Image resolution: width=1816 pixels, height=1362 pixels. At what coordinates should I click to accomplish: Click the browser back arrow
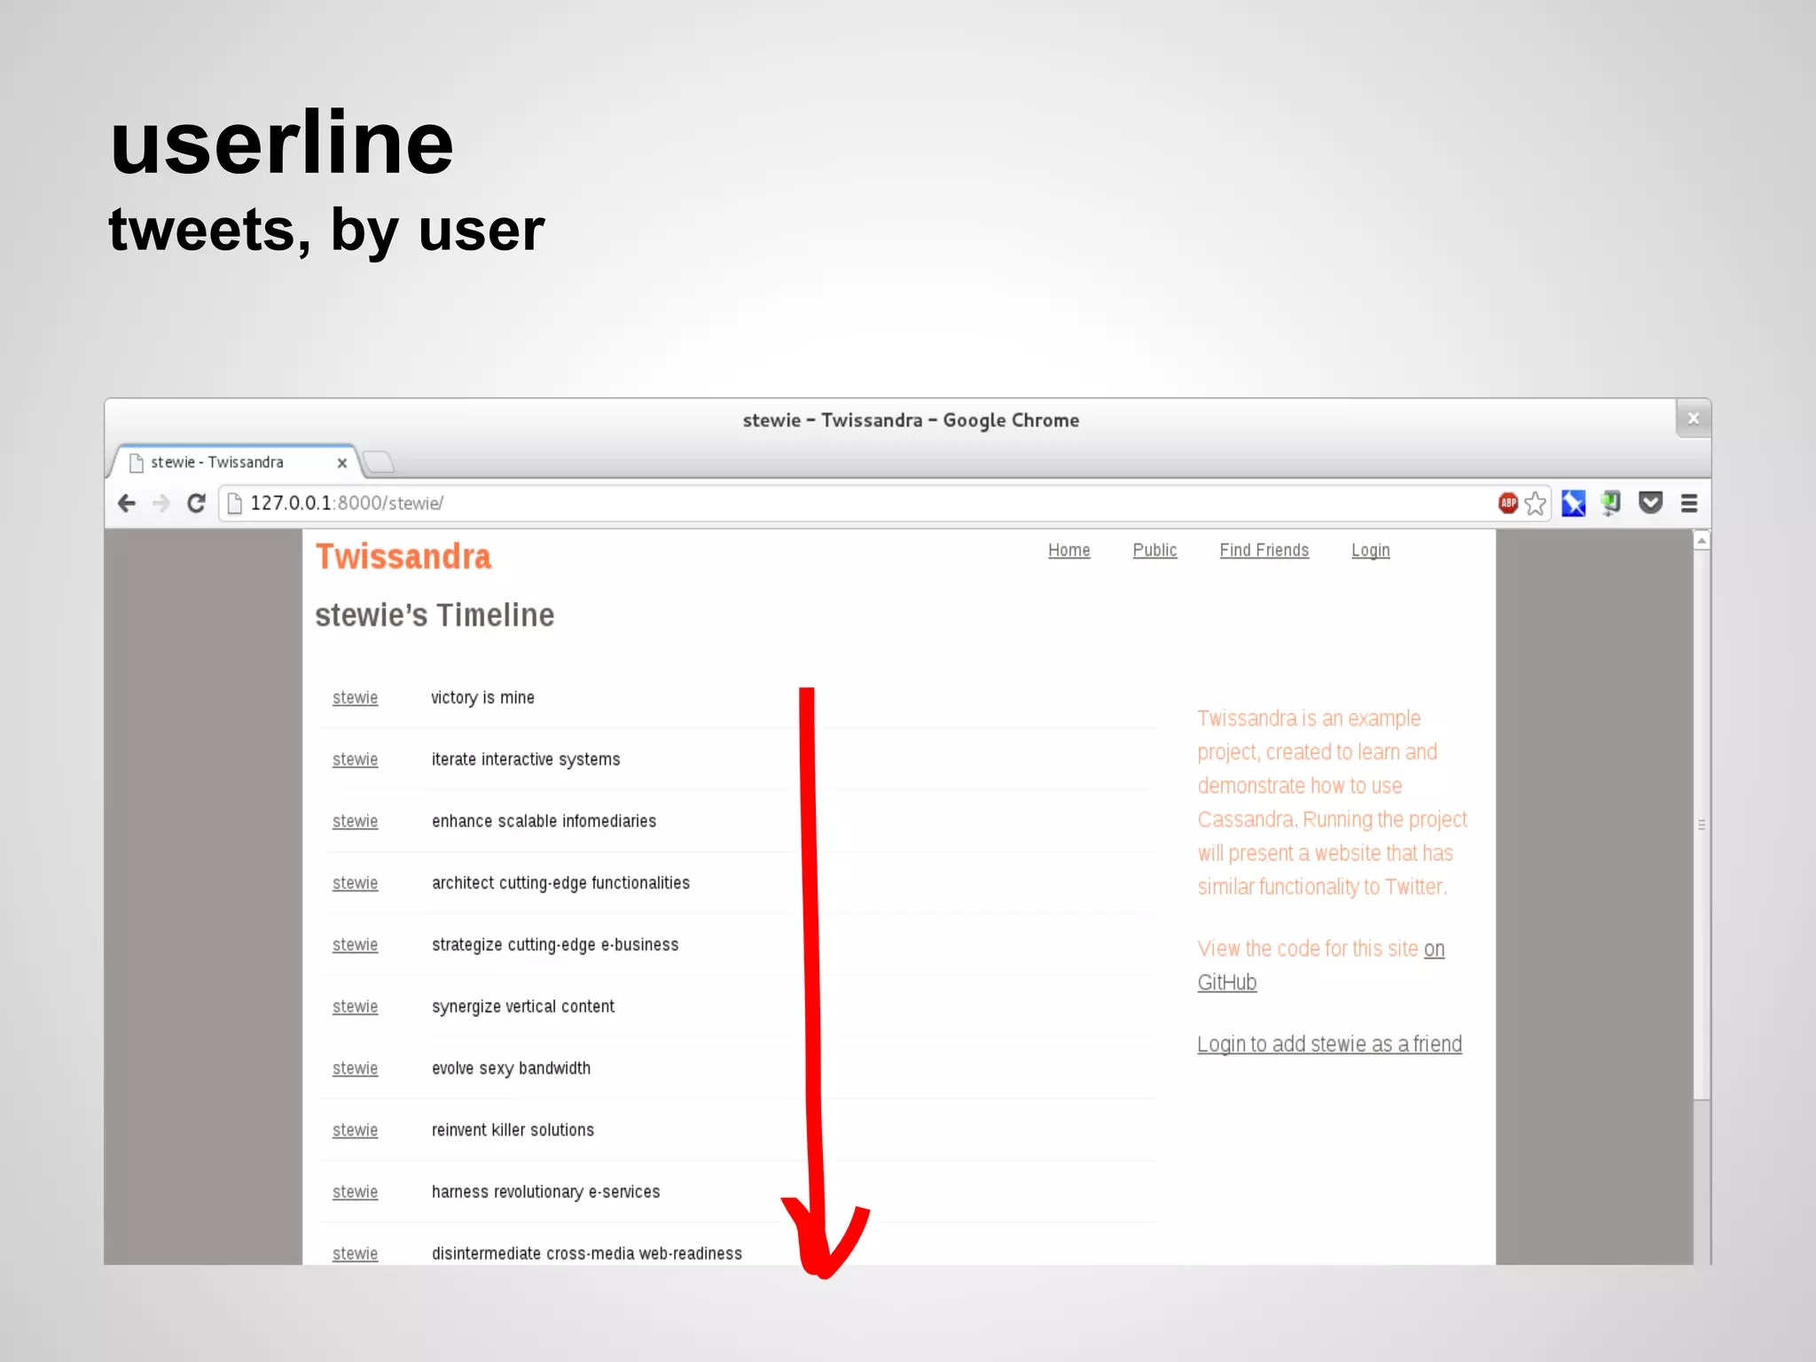[x=127, y=504]
